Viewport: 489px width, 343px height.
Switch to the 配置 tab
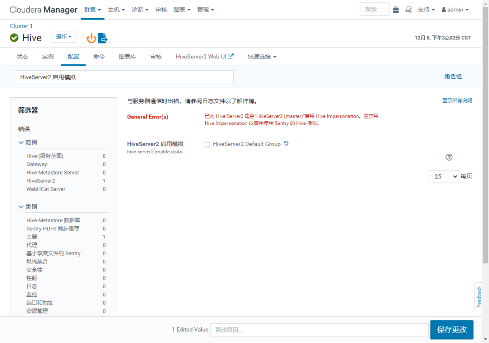tap(73, 57)
